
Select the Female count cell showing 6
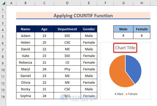tap(142, 36)
